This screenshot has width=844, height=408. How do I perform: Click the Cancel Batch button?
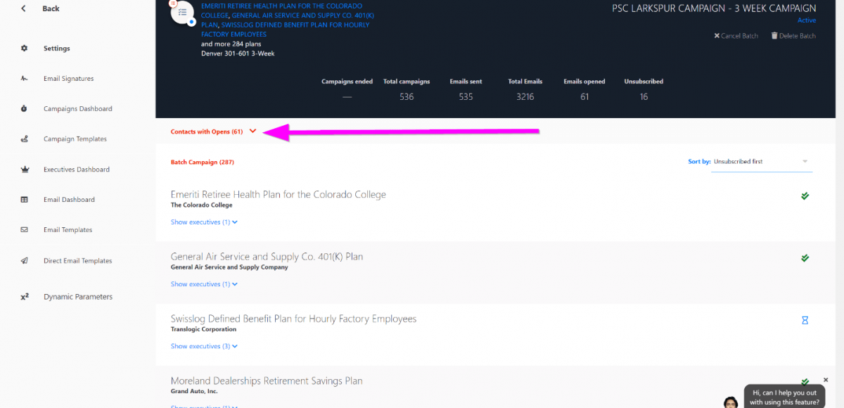tap(736, 36)
